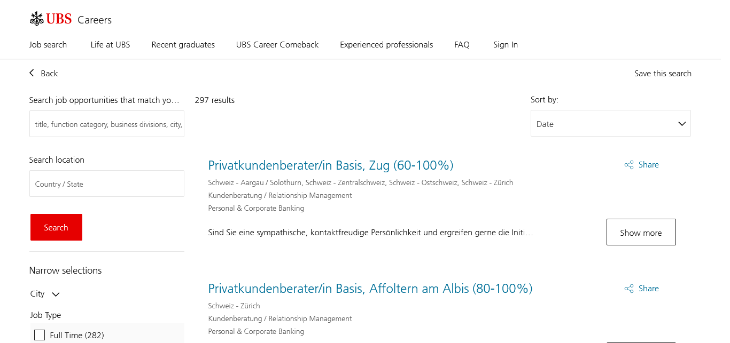Open Experienced professionals section
This screenshot has width=730, height=343.
pyautogui.click(x=386, y=45)
